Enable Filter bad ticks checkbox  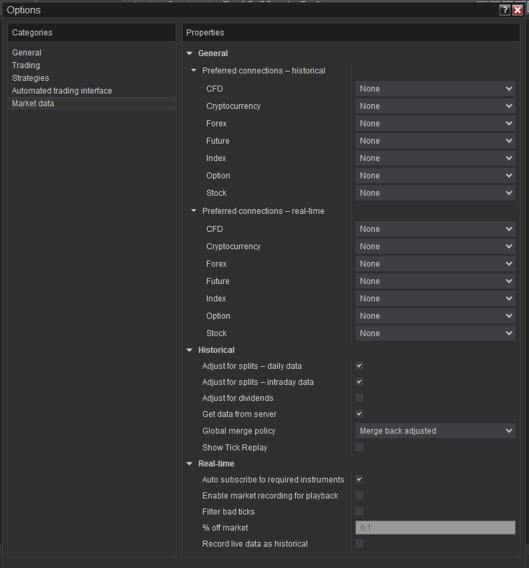[359, 512]
